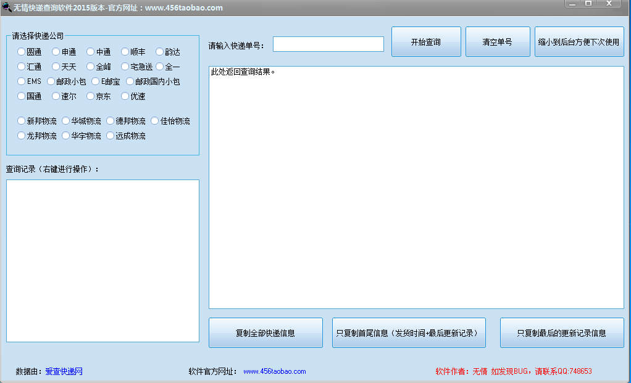
Task: Click 清空单号 to clear tracking number
Action: [x=498, y=41]
